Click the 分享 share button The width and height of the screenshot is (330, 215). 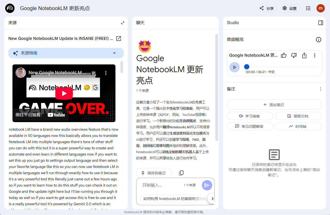point(267,8)
